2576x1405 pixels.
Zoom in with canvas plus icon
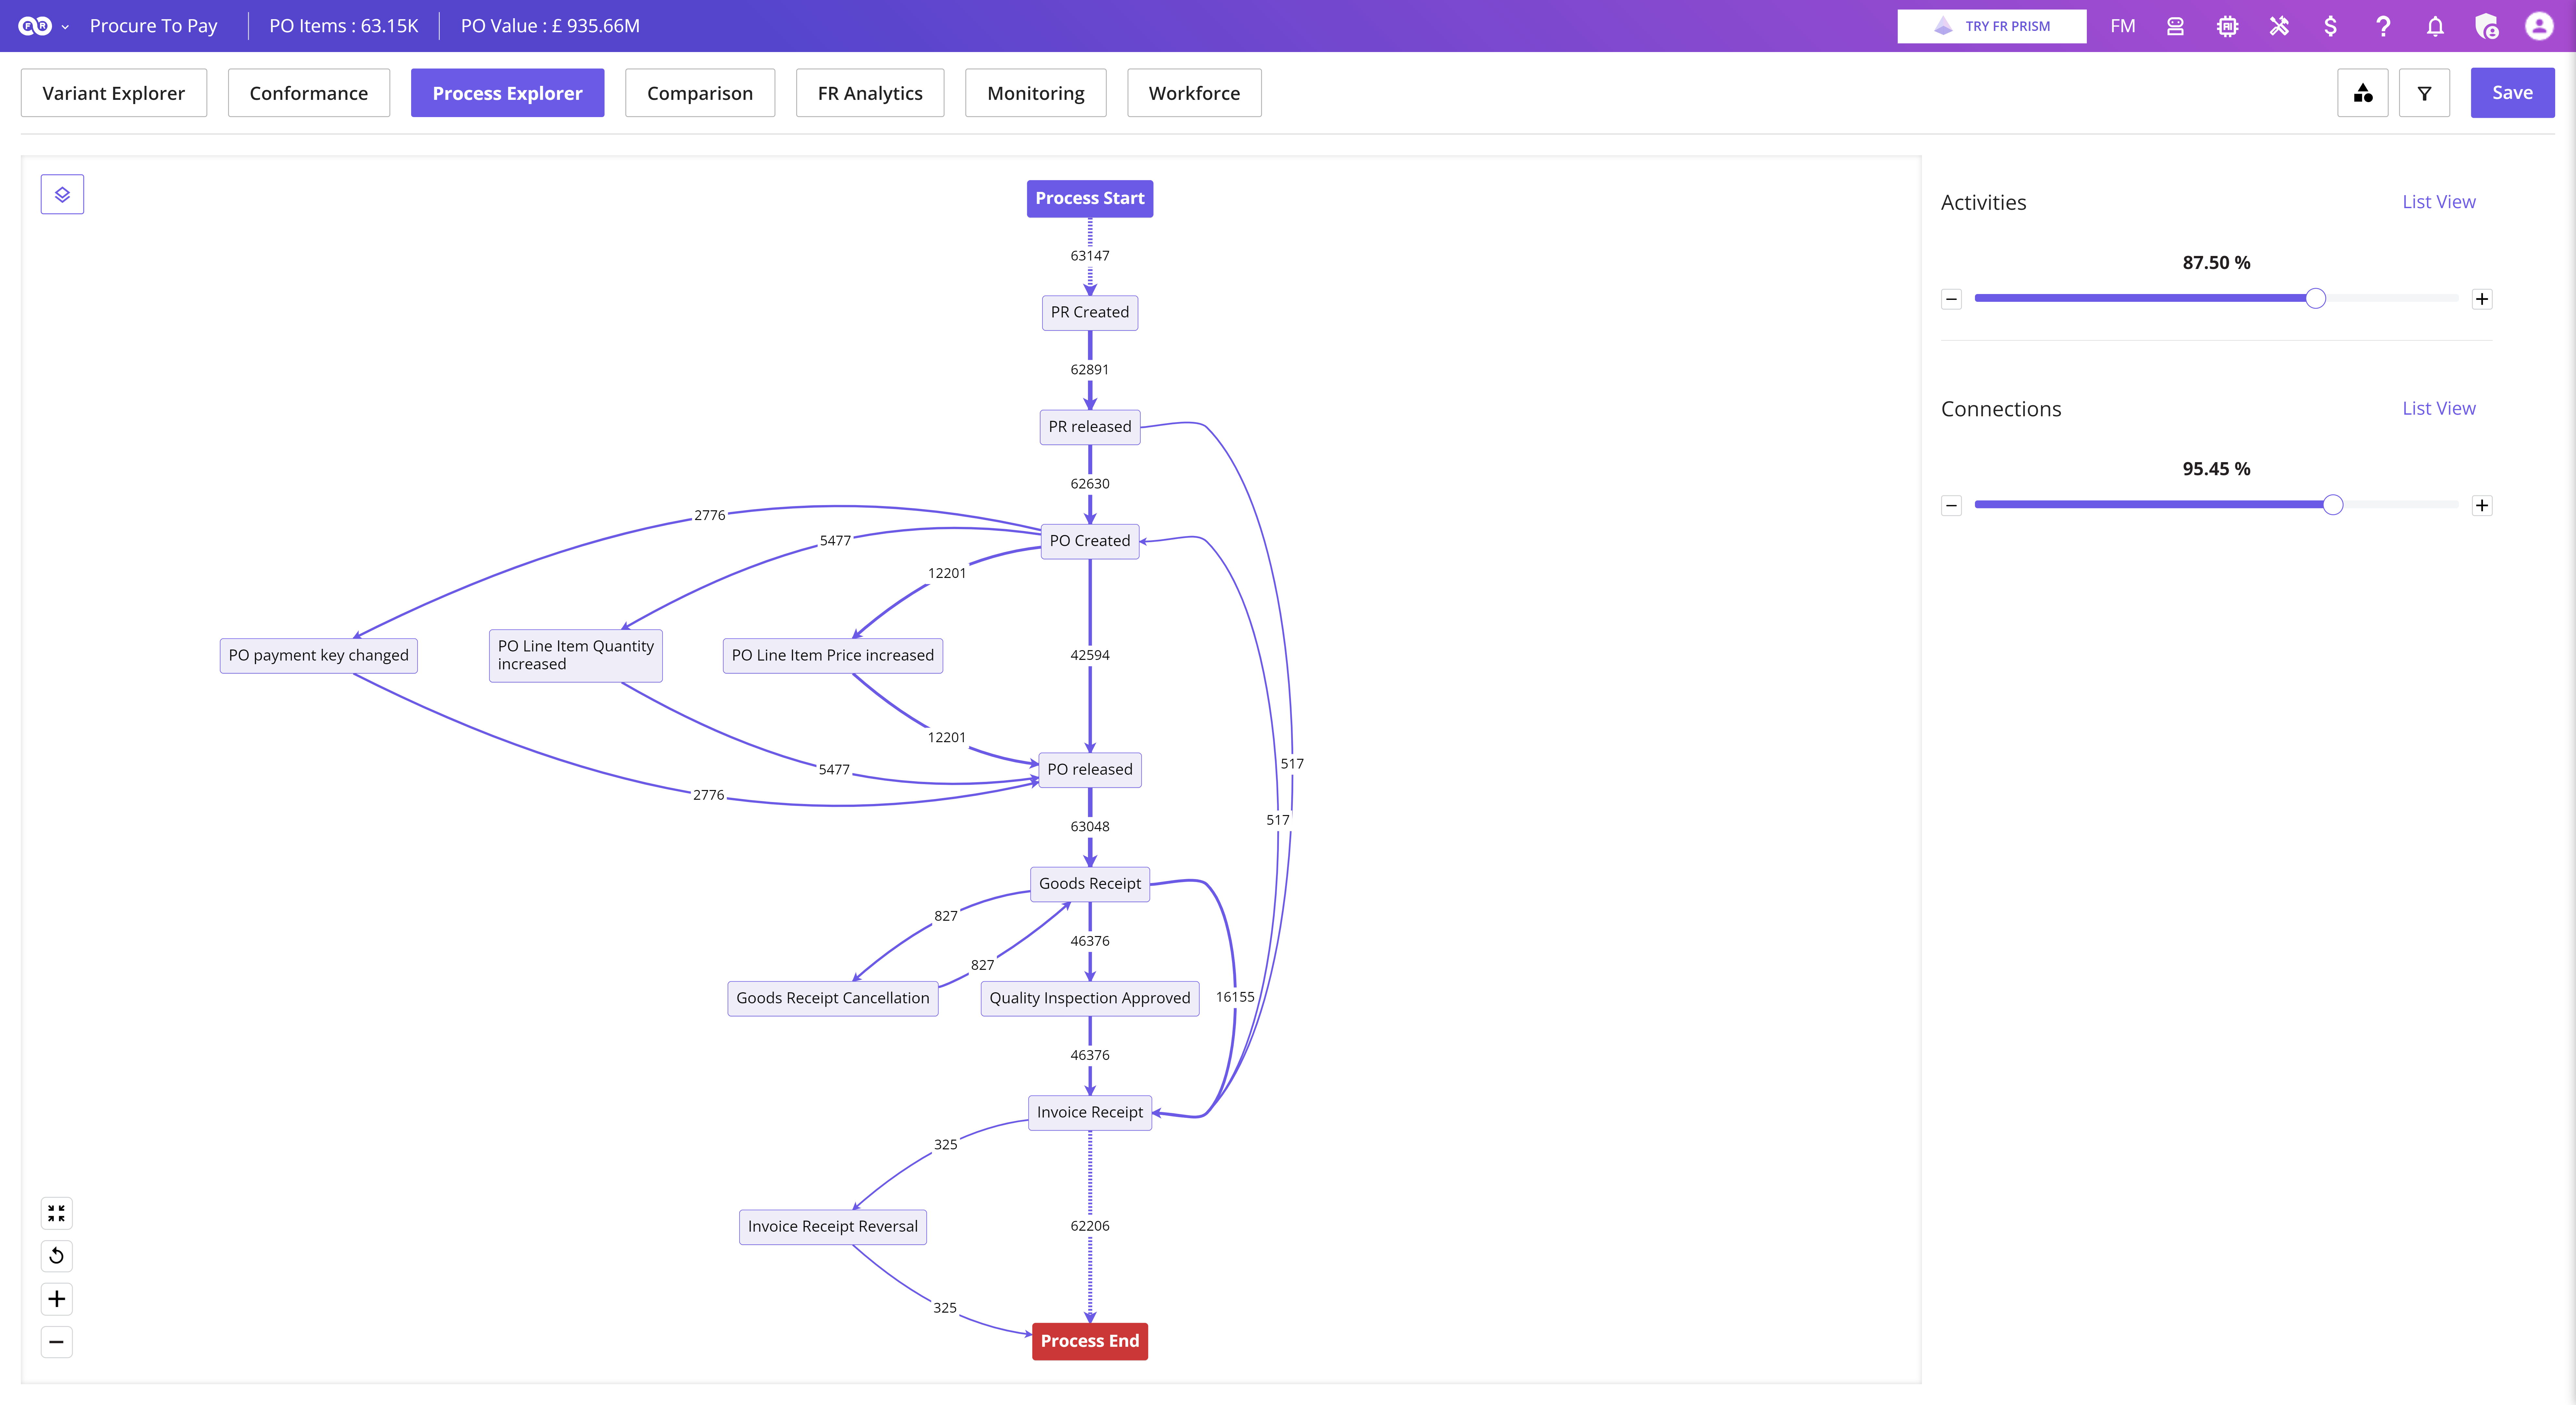[57, 1299]
